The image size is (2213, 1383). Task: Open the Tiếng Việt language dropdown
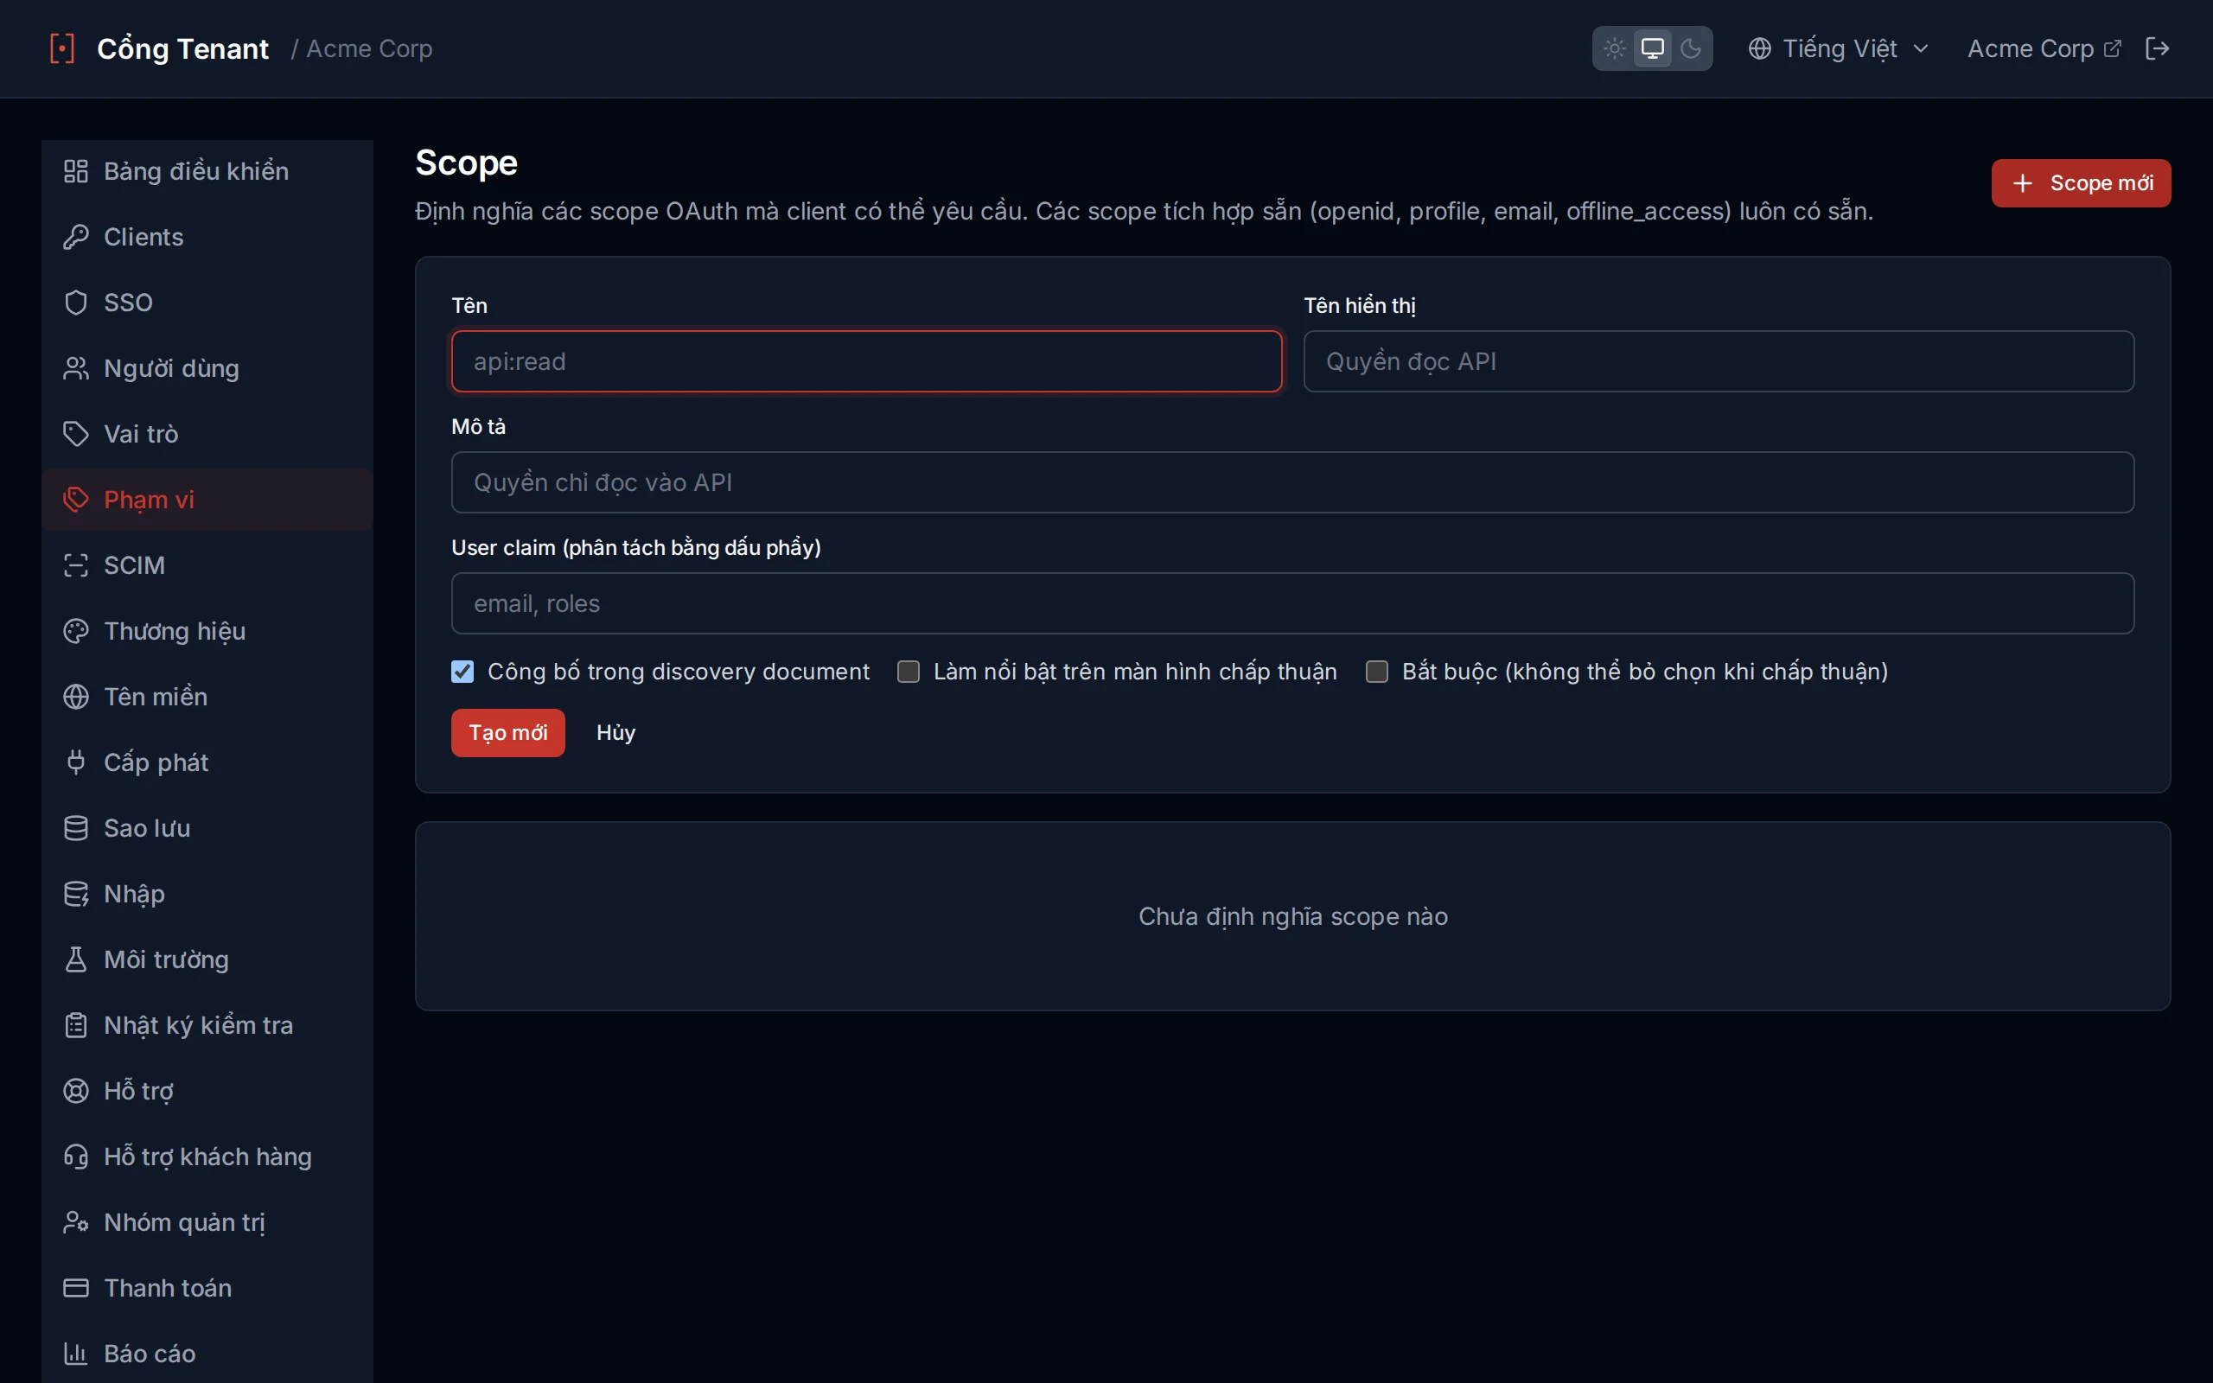pos(1838,48)
